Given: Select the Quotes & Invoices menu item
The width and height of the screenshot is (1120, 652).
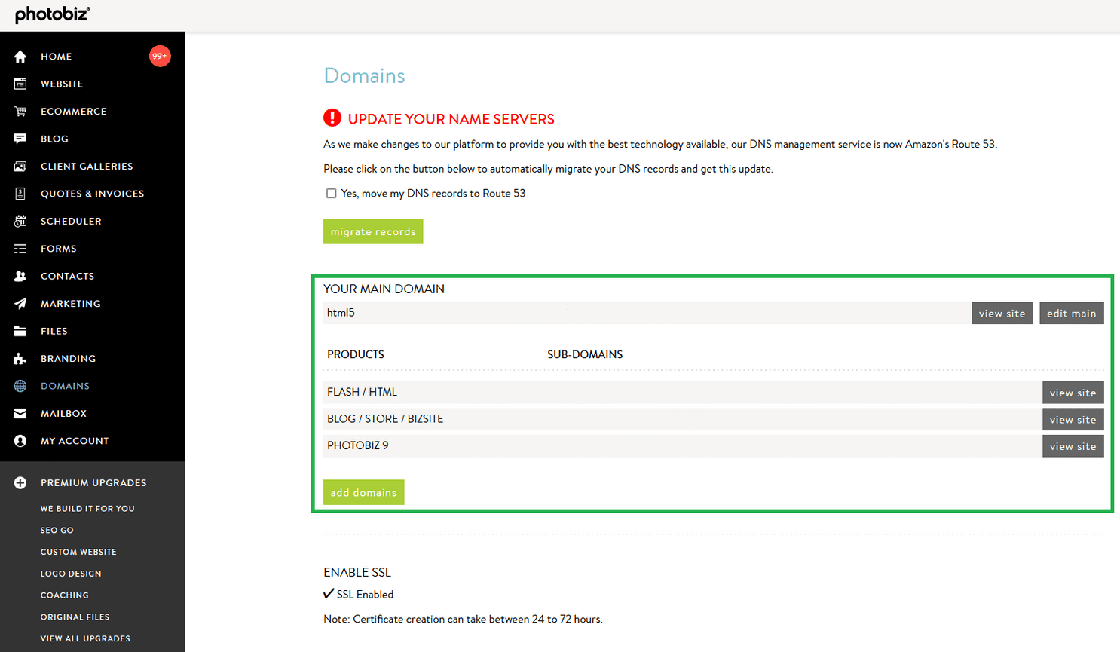Looking at the screenshot, I should [93, 193].
